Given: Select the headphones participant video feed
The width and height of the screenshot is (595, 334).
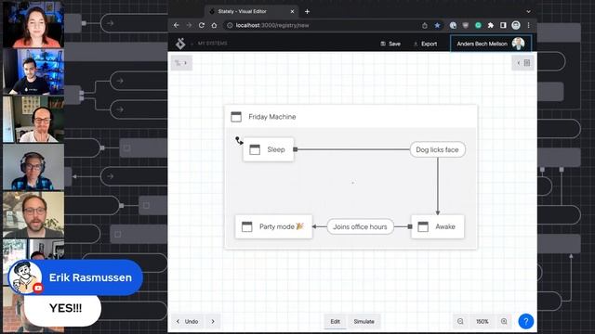Looking at the screenshot, I should coord(33,167).
